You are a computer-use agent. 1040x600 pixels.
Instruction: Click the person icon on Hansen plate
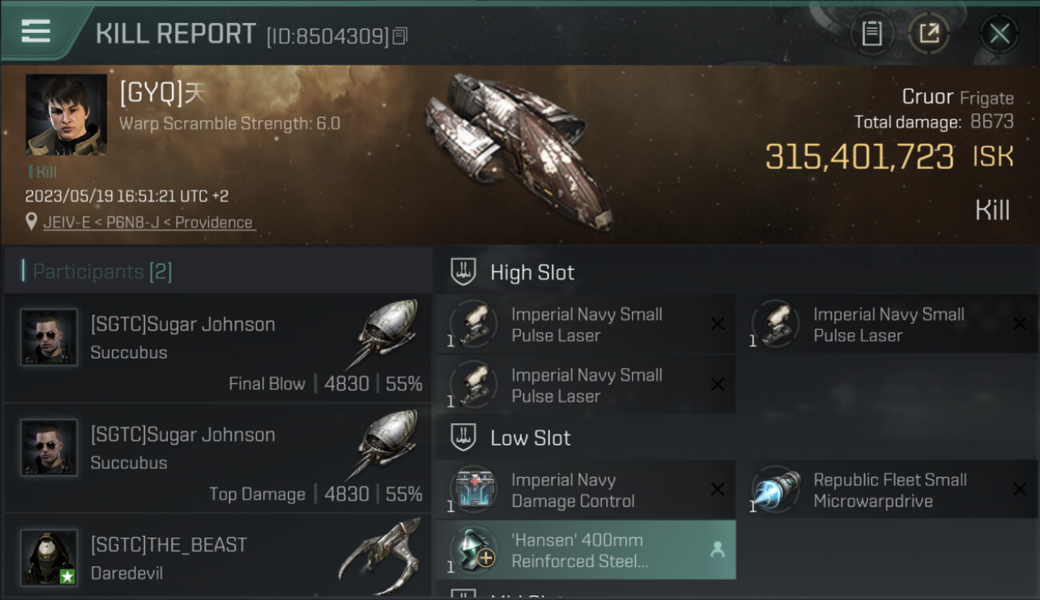click(x=717, y=550)
